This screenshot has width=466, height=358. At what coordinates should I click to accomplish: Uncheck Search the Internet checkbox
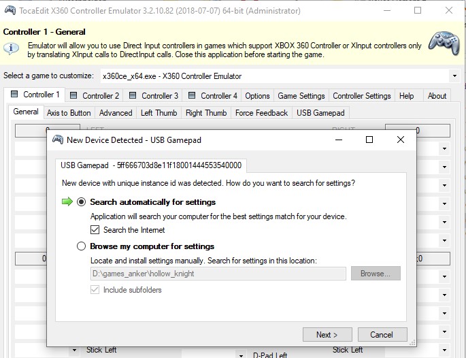point(96,230)
